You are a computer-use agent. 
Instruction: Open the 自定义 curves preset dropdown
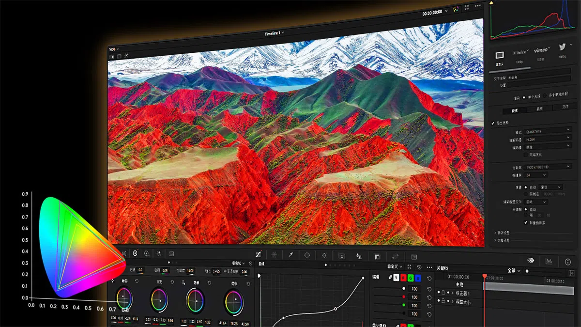point(392,267)
